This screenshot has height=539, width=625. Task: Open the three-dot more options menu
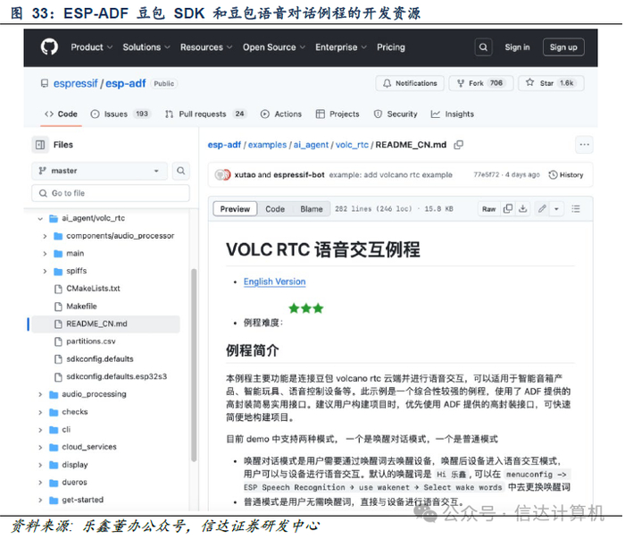click(x=584, y=145)
